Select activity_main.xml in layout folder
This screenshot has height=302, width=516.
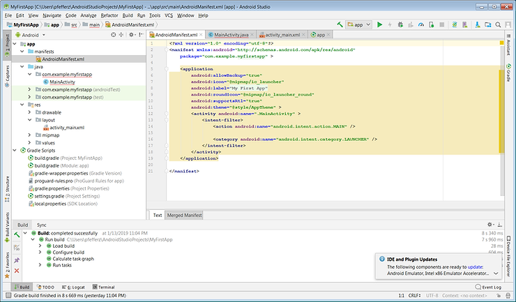(x=67, y=128)
